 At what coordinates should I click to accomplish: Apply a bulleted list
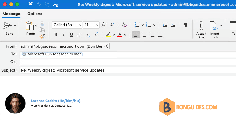137,25
